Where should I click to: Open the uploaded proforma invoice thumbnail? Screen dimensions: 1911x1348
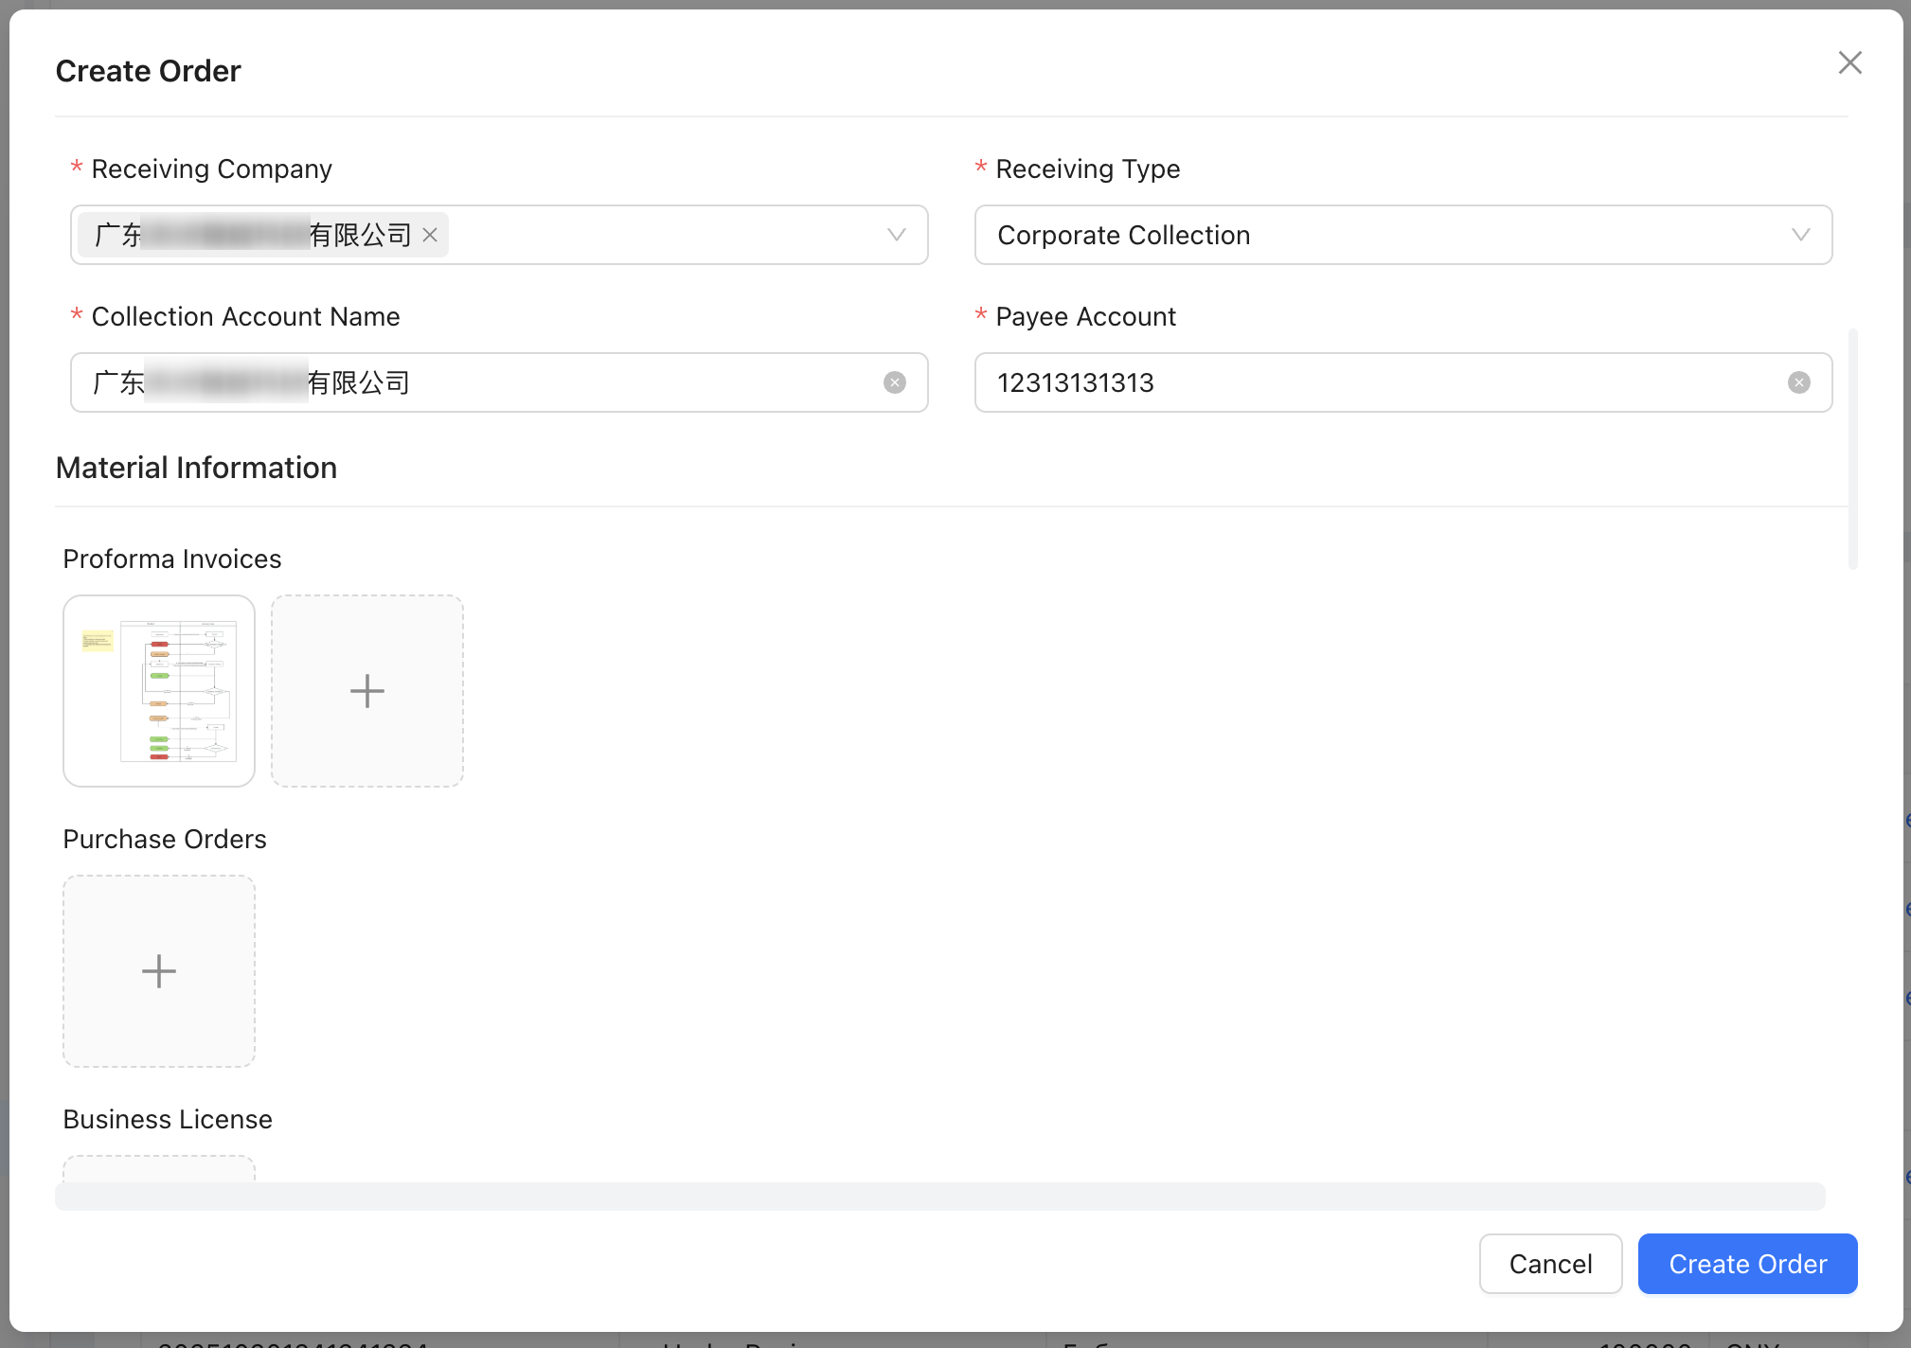(x=159, y=691)
